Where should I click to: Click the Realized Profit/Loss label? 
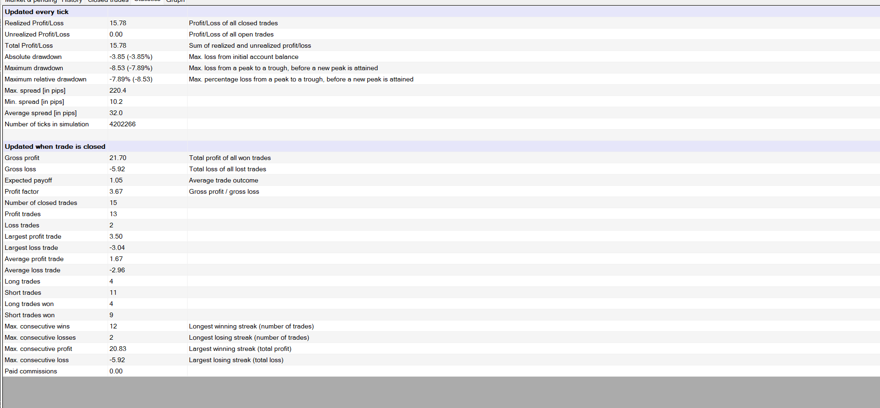pos(34,23)
